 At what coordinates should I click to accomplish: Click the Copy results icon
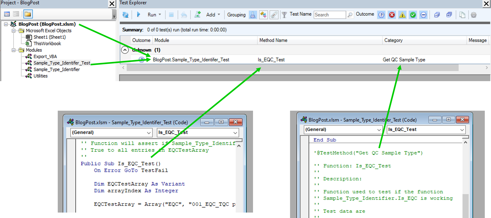point(462,15)
